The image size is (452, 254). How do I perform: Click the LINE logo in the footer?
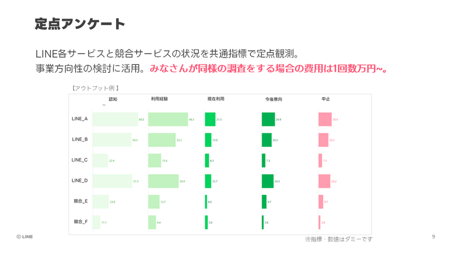(25, 237)
